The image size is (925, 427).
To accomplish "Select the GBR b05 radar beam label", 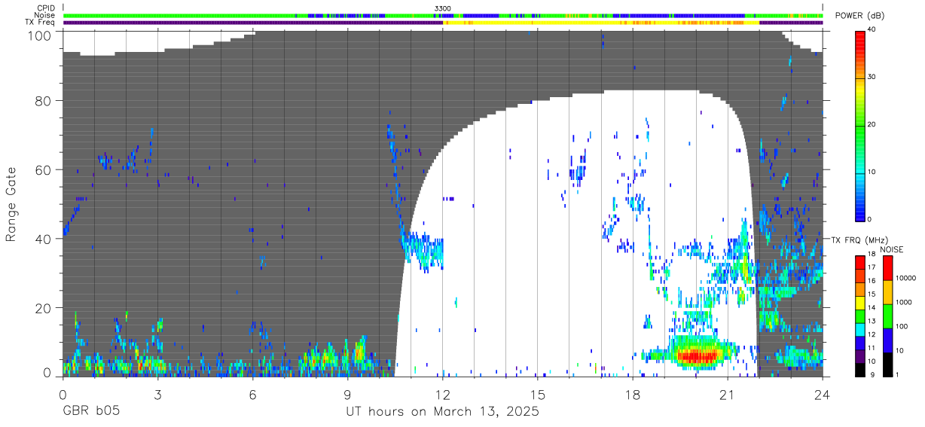I will coord(91,412).
